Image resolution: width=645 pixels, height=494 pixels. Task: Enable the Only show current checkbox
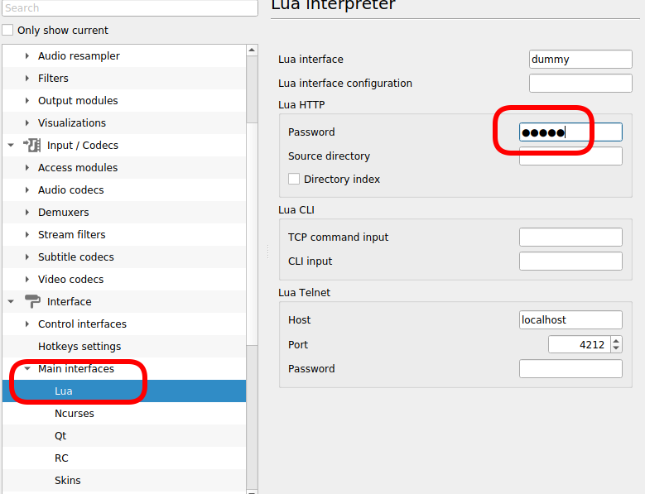tap(8, 31)
